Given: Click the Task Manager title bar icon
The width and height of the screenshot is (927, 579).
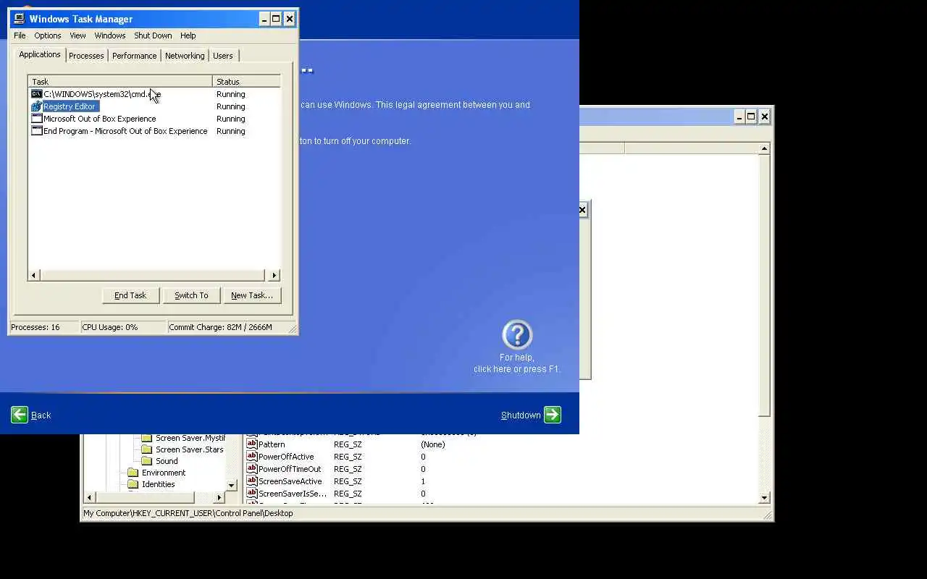Looking at the screenshot, I should coord(20,19).
